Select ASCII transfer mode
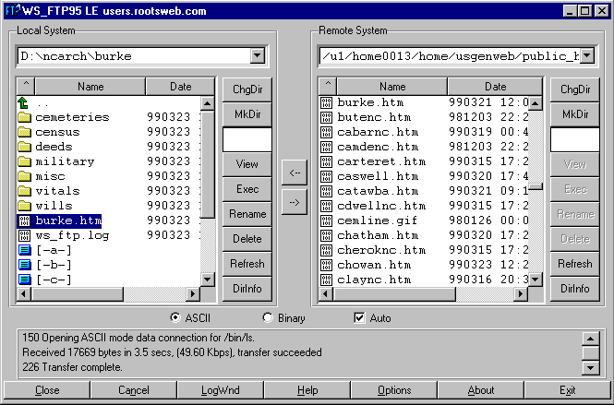614x405 pixels. [x=177, y=318]
